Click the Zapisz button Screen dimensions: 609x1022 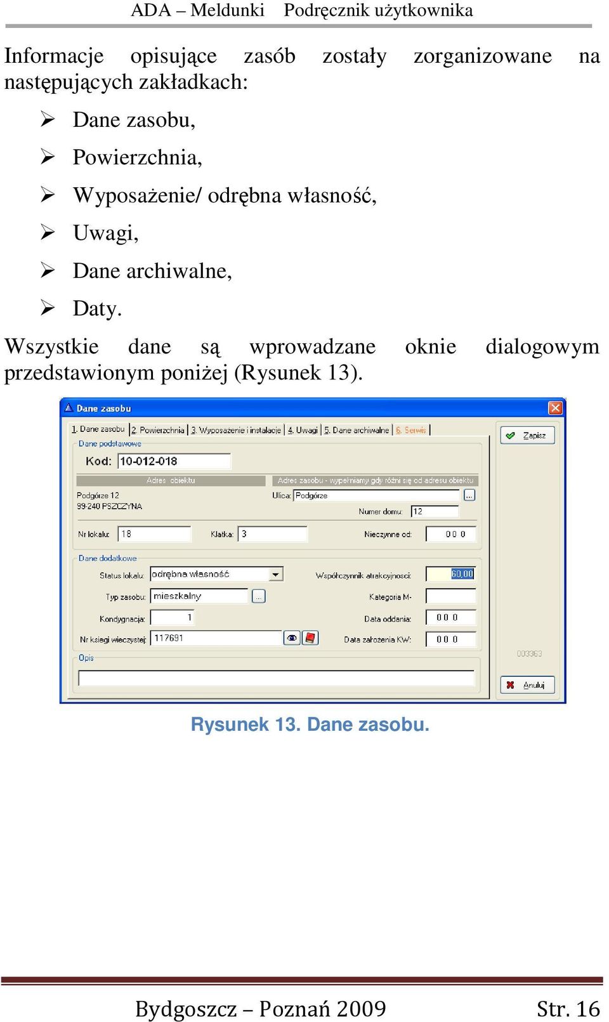[x=528, y=435]
